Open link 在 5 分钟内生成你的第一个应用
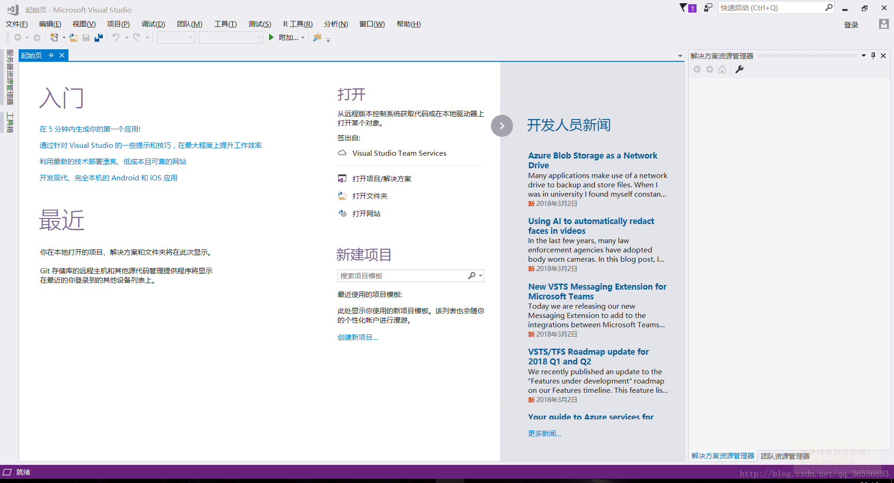 (90, 129)
